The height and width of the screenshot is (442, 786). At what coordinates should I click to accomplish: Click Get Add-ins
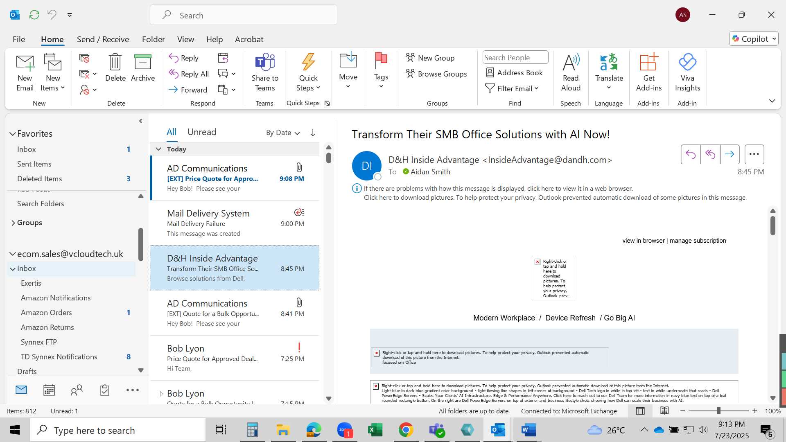pyautogui.click(x=649, y=73)
